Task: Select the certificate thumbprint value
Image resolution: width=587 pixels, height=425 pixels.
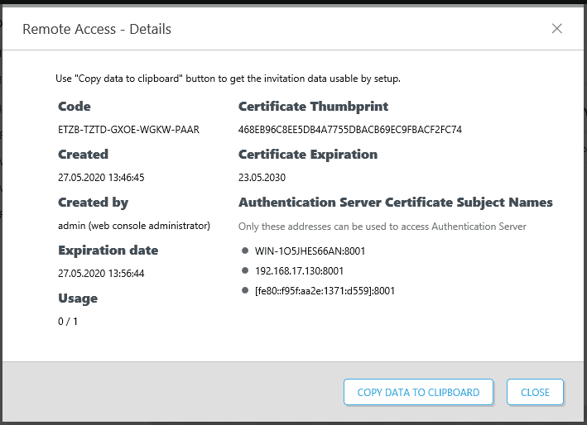Action: point(349,130)
